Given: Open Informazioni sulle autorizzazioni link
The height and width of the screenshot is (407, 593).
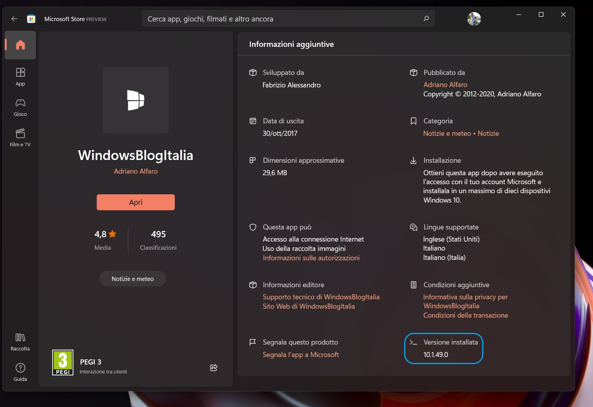Looking at the screenshot, I should [x=311, y=258].
